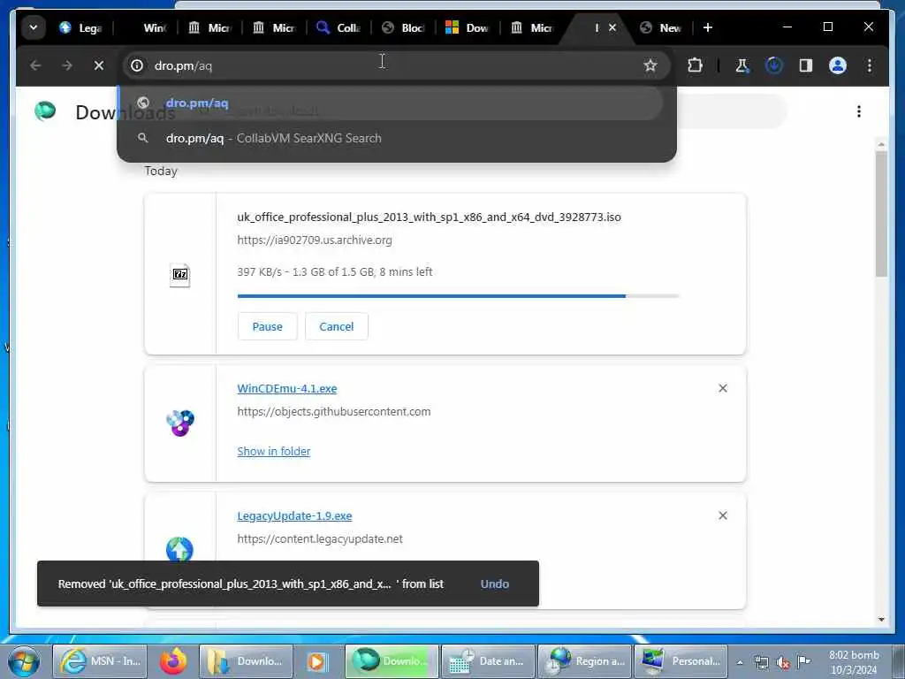The width and height of the screenshot is (905, 679).
Task: Click the downloads page vertical scrollbar
Action: 881,214
